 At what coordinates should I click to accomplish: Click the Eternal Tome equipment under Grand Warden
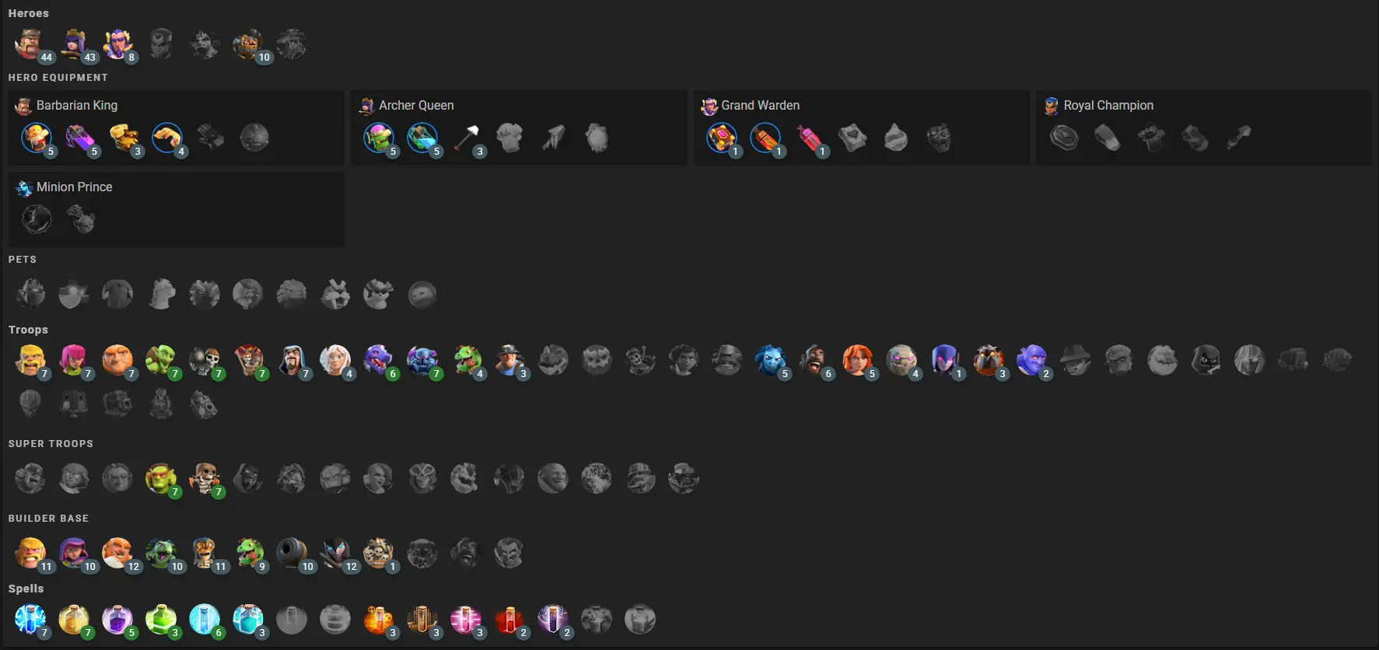pyautogui.click(x=721, y=138)
